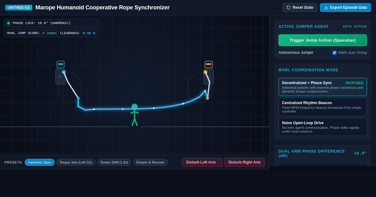Select Naive Open-Loop Drive mode
This screenshot has width=376, height=197.
tap(323, 127)
